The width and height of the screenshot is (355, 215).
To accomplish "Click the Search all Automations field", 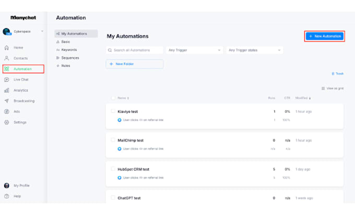I will click(x=135, y=50).
